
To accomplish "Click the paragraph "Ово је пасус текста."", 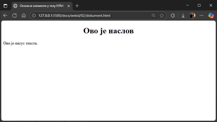I will [20, 43].
